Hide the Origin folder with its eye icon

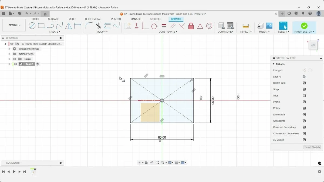click(x=15, y=59)
